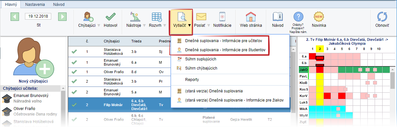This screenshot has width=397, height=127.
Task: Select the KorV row in timetable grid
Action: coord(344,96)
